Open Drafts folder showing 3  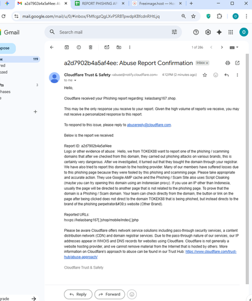(x=20, y=85)
